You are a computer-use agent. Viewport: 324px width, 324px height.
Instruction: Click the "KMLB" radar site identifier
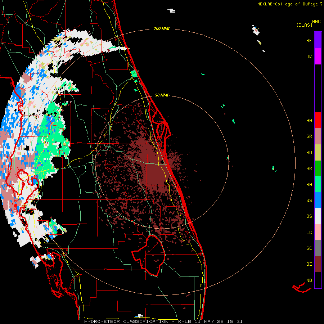coord(184,321)
